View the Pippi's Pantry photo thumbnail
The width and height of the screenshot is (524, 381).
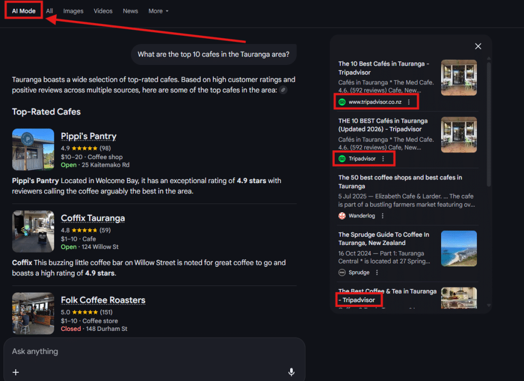point(33,150)
